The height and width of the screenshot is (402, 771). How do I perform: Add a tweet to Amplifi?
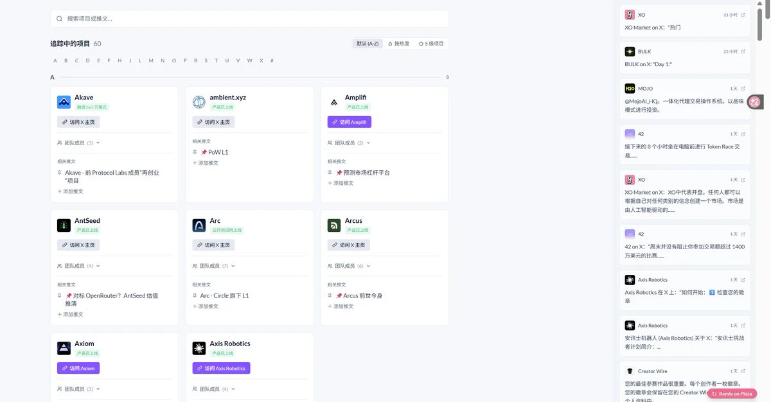click(x=341, y=183)
